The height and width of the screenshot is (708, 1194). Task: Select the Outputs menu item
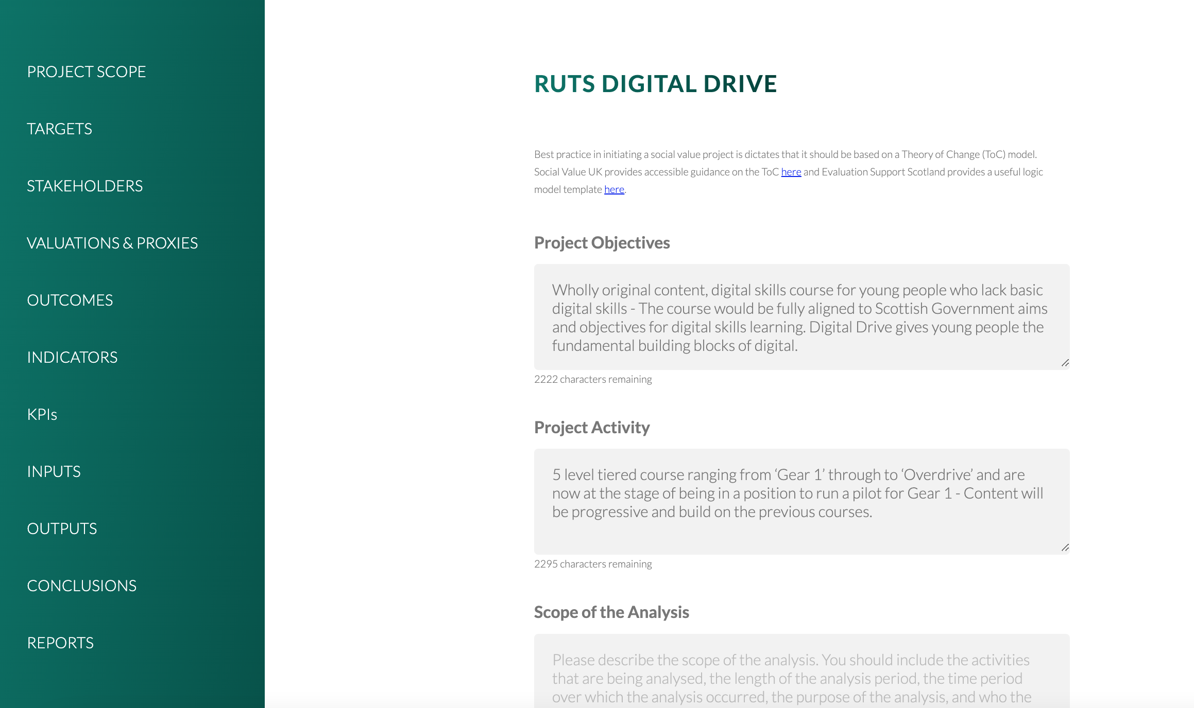click(62, 528)
